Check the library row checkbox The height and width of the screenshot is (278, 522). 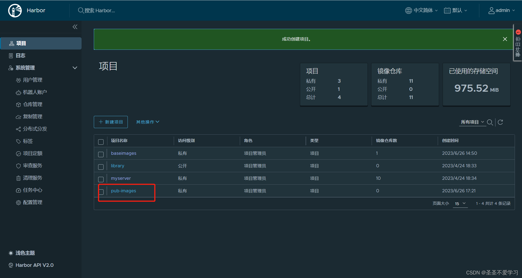pyautogui.click(x=101, y=167)
